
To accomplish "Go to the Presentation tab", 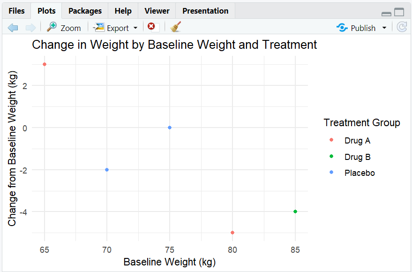I will click(x=205, y=11).
